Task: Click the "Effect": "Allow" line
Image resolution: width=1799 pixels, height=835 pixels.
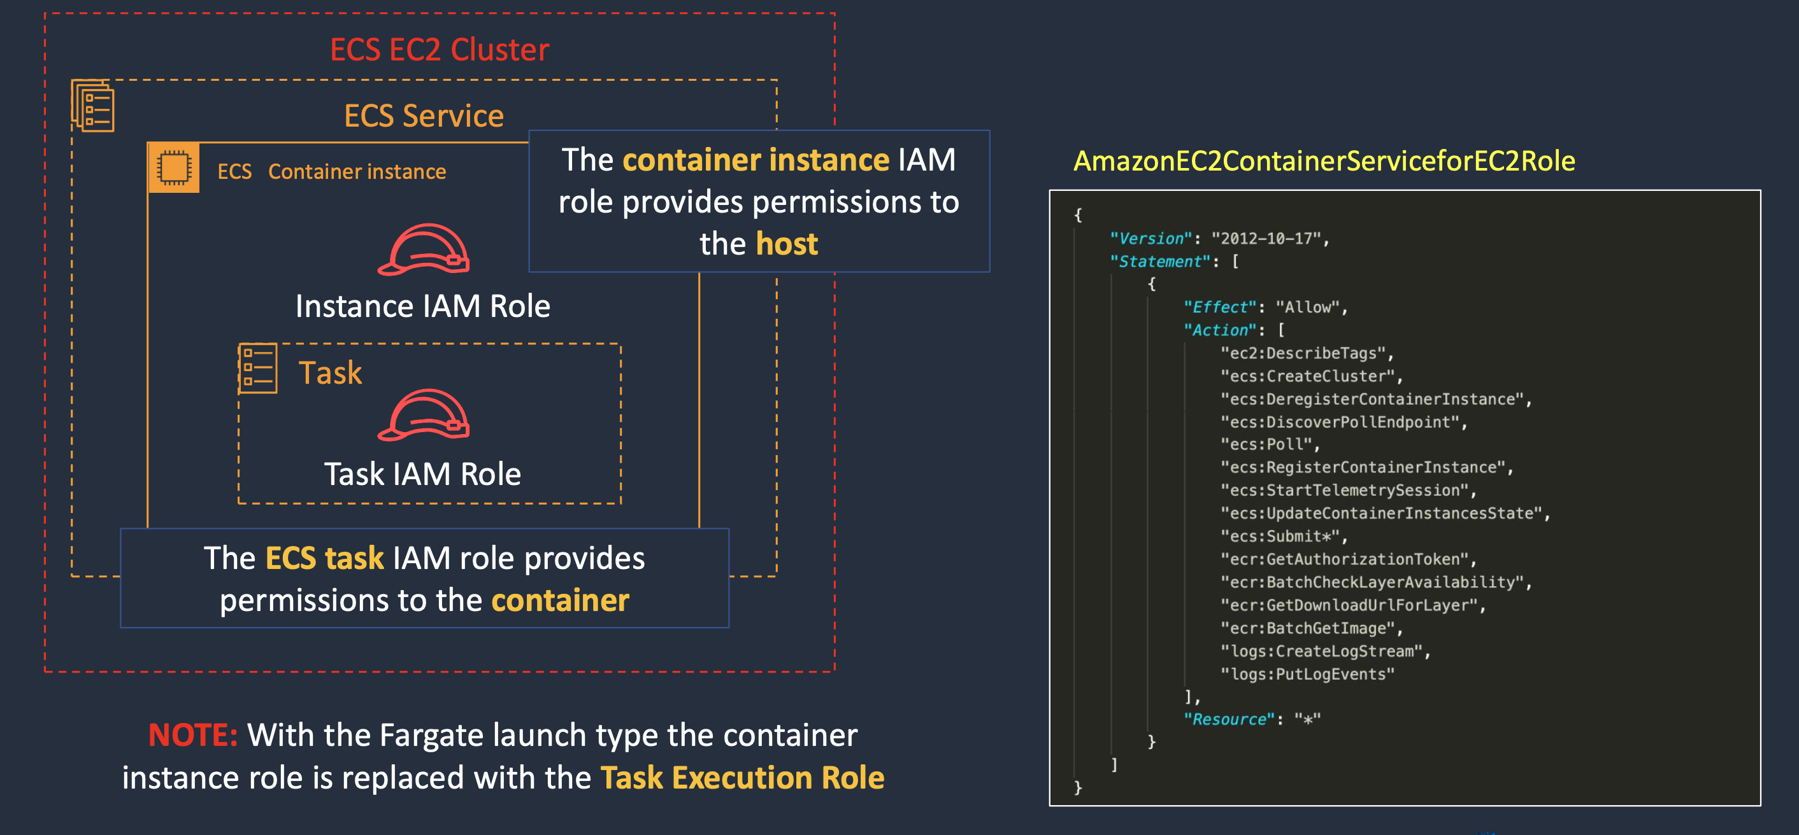Action: click(1265, 307)
